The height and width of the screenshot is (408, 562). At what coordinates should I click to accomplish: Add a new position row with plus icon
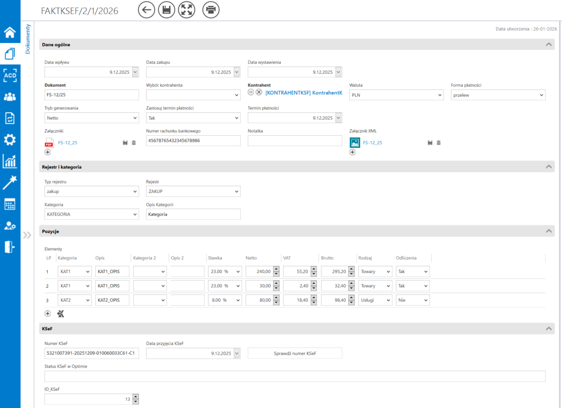[48, 314]
